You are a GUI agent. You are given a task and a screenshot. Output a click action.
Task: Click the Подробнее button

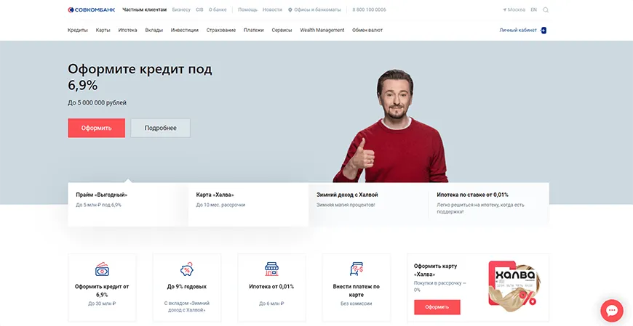[x=160, y=128]
